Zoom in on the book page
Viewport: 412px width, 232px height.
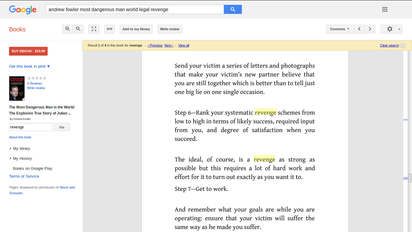pos(68,29)
